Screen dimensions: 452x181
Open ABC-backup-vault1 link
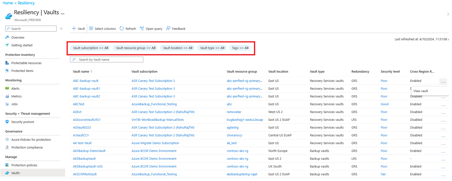tap(87, 89)
